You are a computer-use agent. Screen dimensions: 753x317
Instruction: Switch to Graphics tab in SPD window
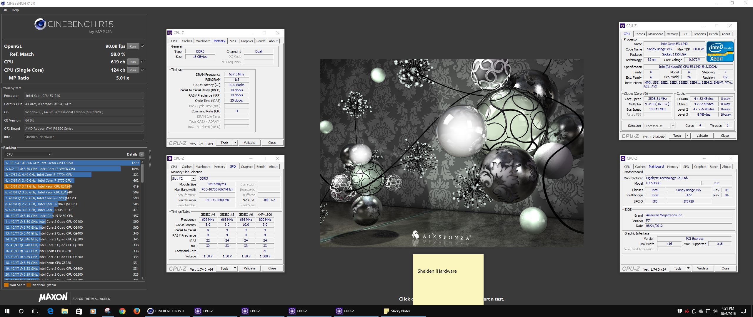[x=247, y=167]
